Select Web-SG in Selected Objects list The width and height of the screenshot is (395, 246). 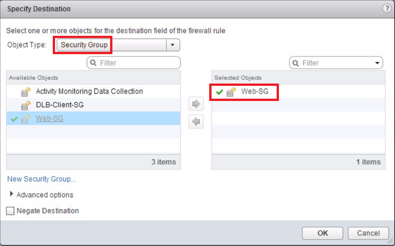pos(299,91)
